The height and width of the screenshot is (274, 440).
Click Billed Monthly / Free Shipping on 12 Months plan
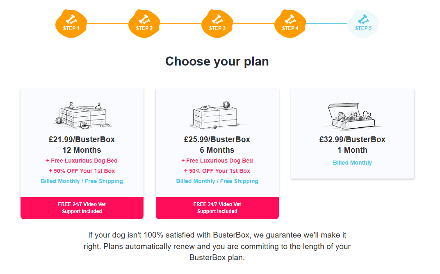(82, 181)
